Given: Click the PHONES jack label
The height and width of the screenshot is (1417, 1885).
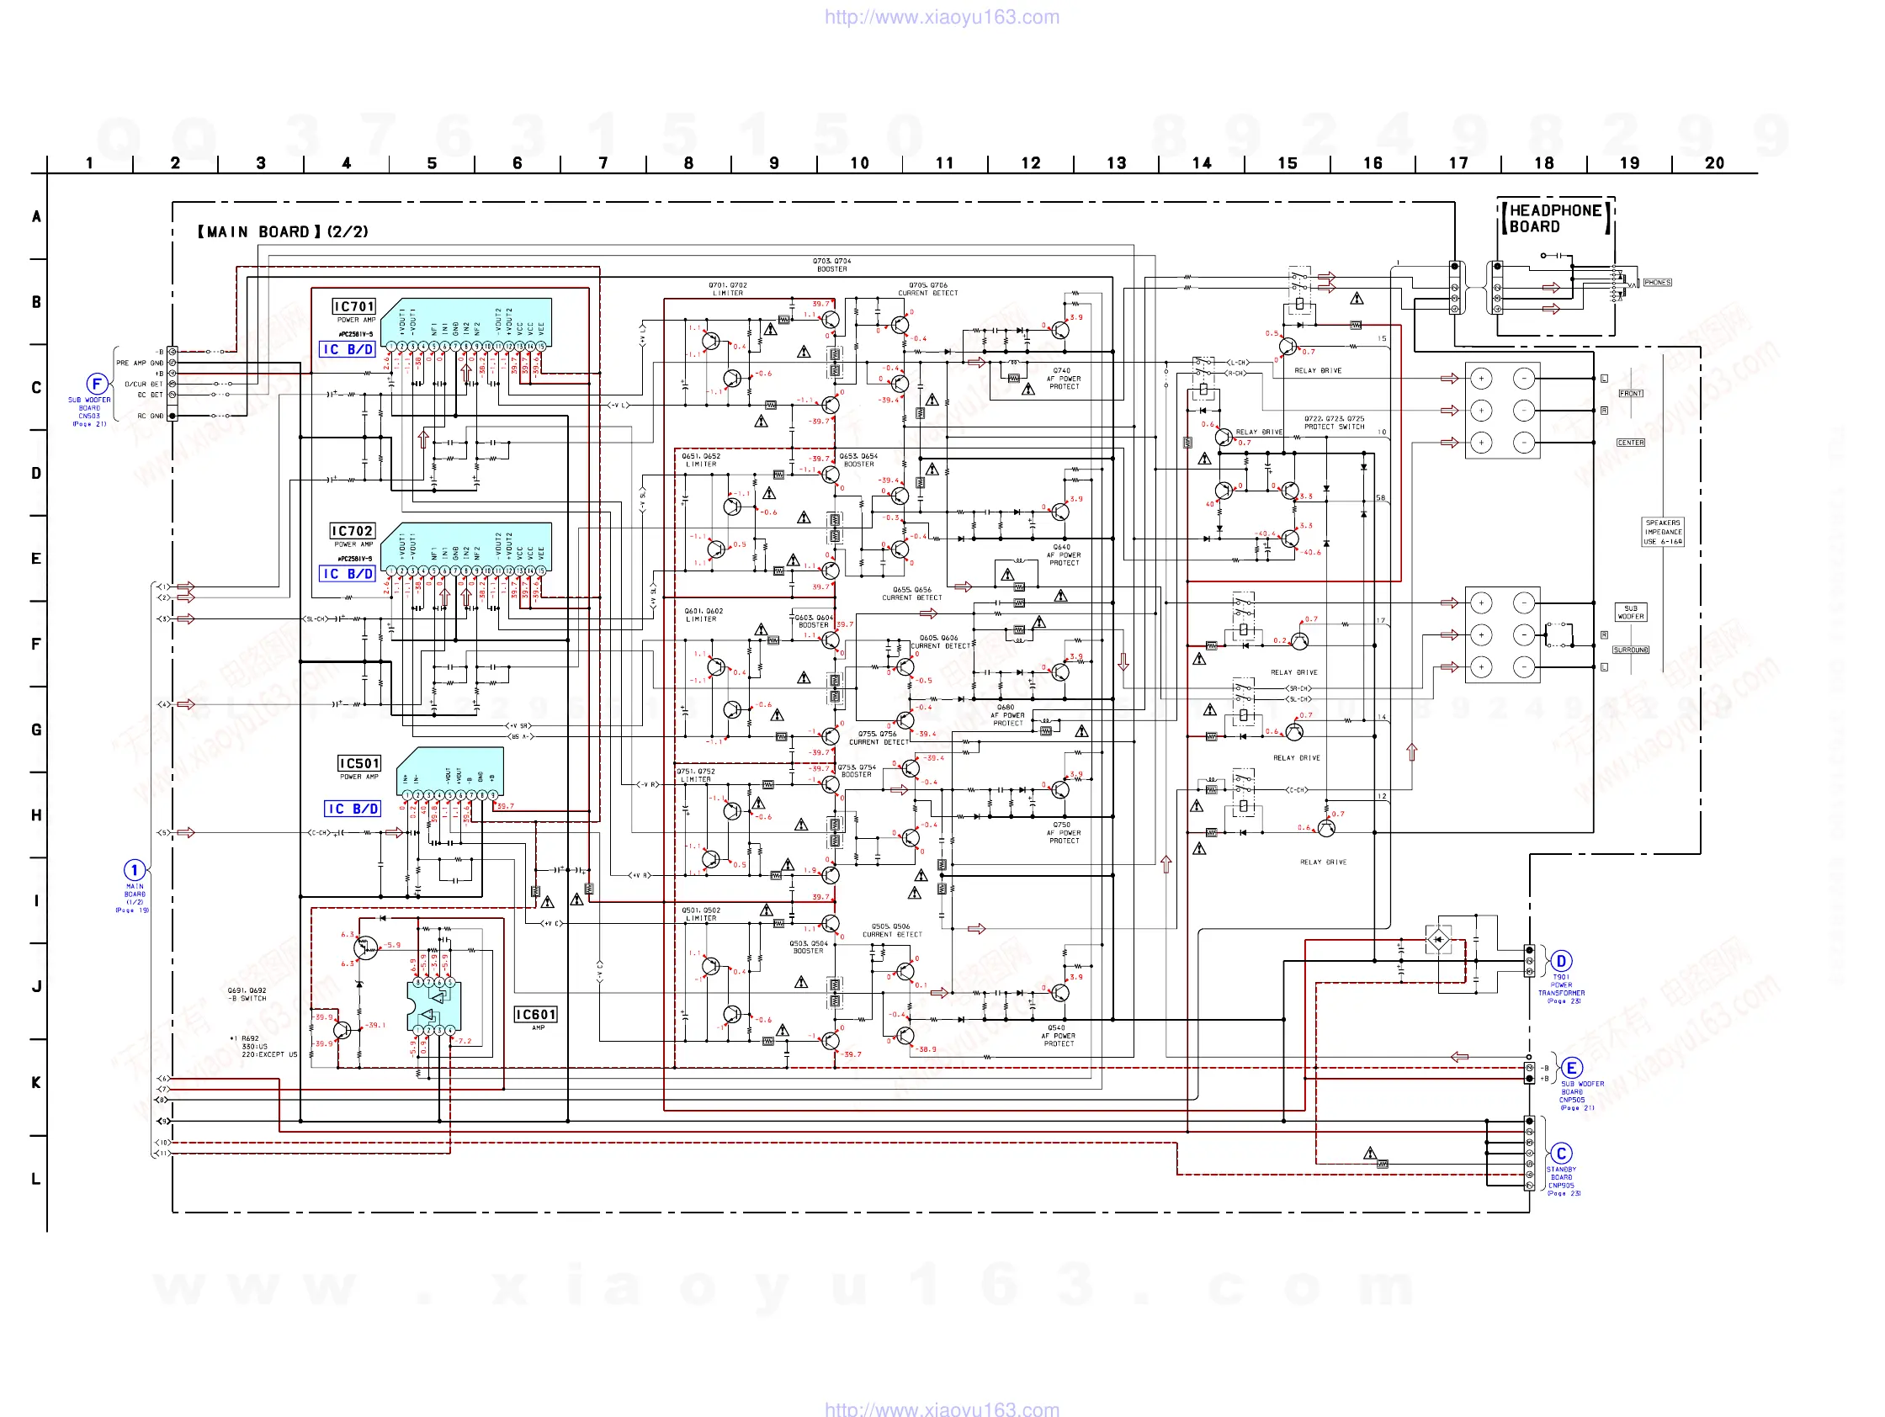Looking at the screenshot, I should [x=1657, y=282].
